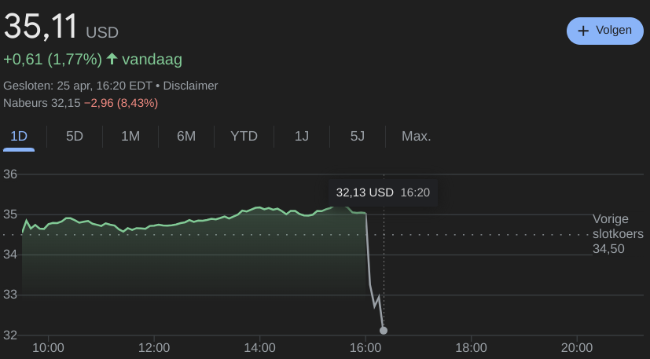
Task: Click the Vorige slotkoers 34,50 label
Action: point(618,234)
